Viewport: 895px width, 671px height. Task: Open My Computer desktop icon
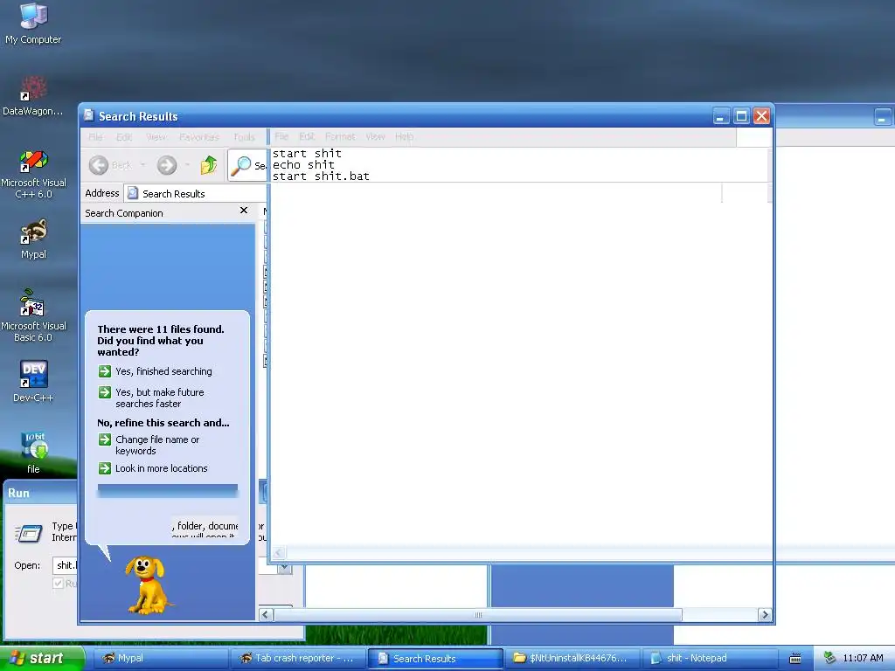33,24
